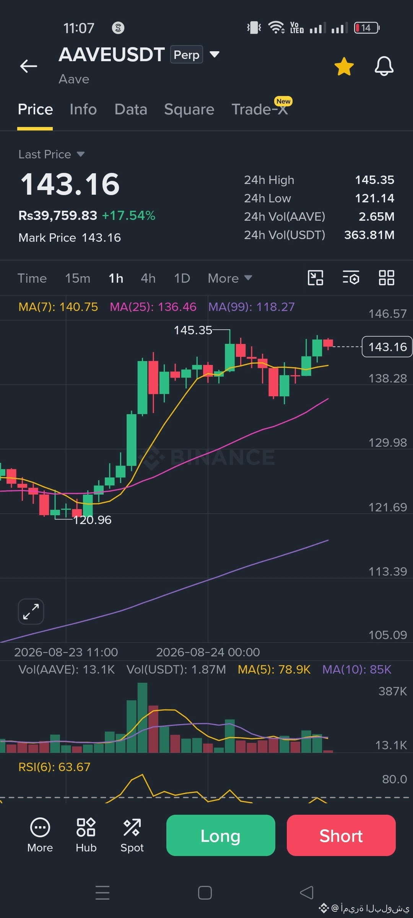413x918 pixels.
Task: Tap the Vol(USDT): 1.87M label
Action: (x=176, y=669)
